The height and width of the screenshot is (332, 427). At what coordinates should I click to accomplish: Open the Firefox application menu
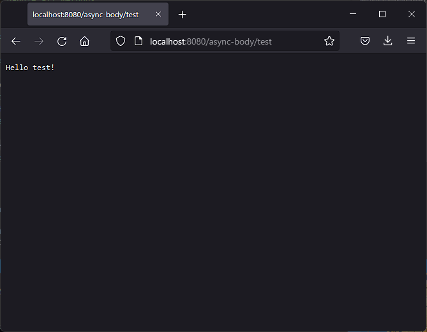pyautogui.click(x=411, y=41)
